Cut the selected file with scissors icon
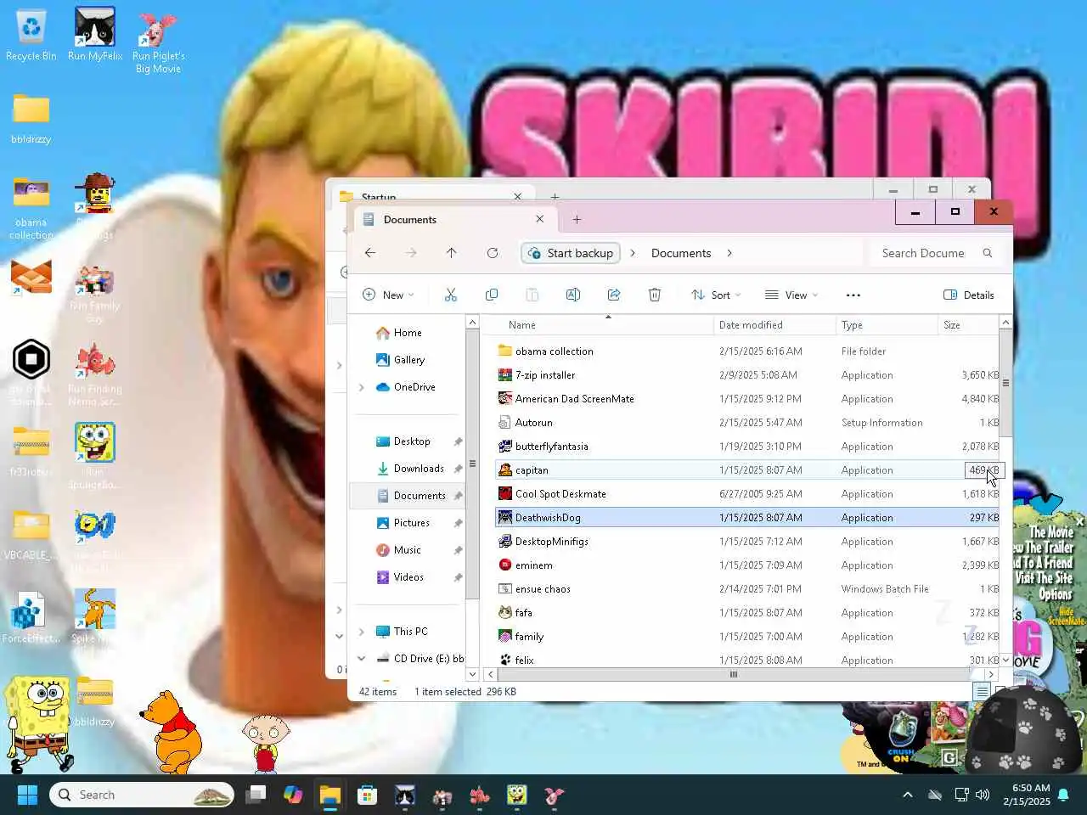This screenshot has width=1087, height=815. [451, 295]
